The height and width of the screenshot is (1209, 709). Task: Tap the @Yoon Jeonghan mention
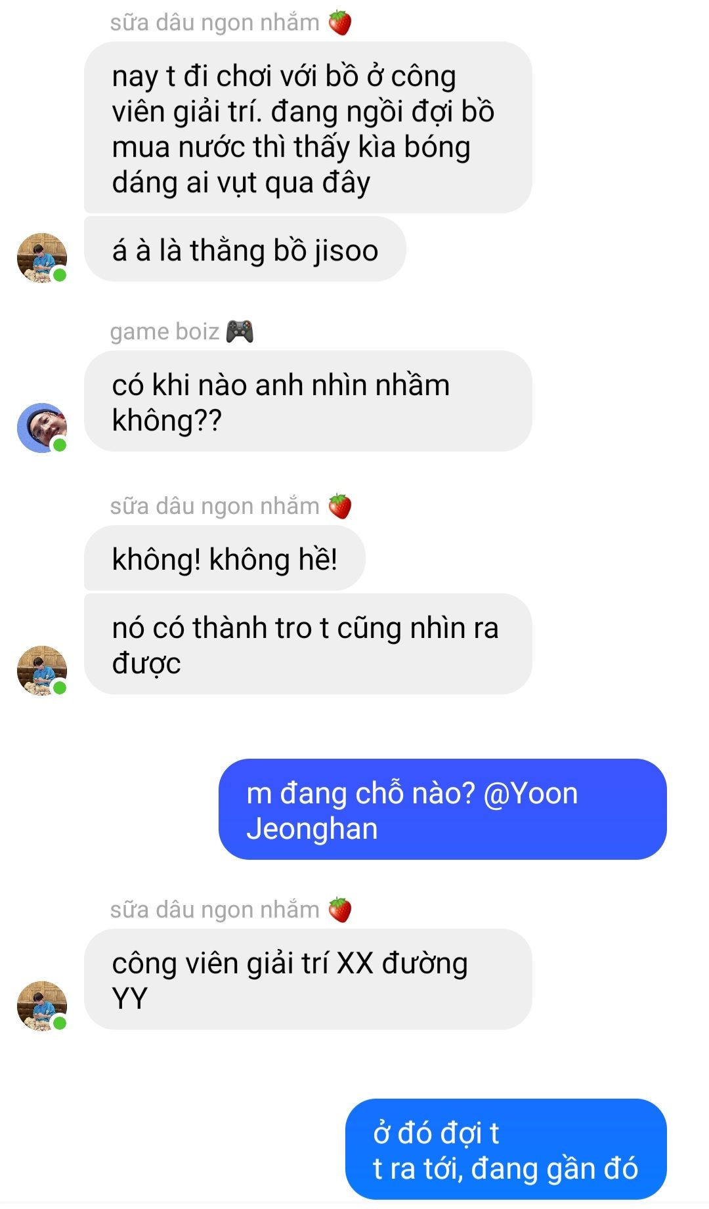(412, 811)
